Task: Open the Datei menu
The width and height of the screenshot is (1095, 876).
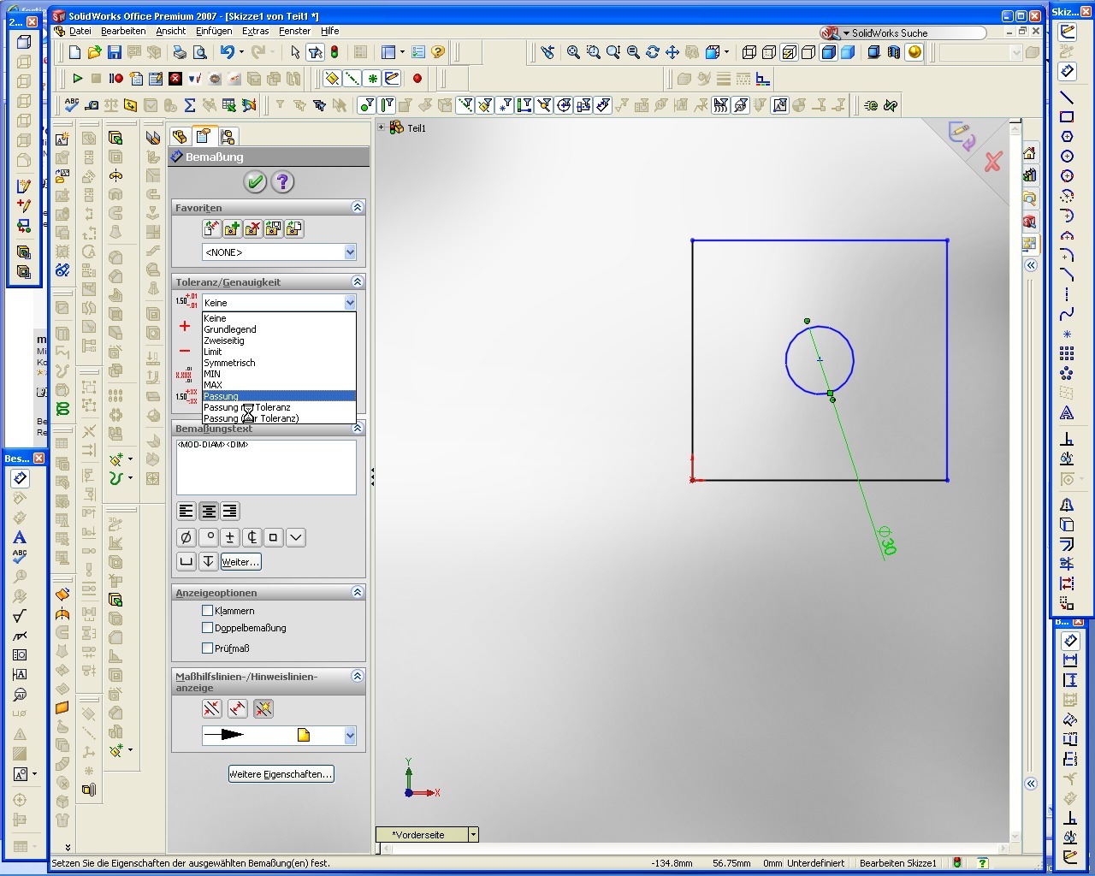Action: pos(80,31)
